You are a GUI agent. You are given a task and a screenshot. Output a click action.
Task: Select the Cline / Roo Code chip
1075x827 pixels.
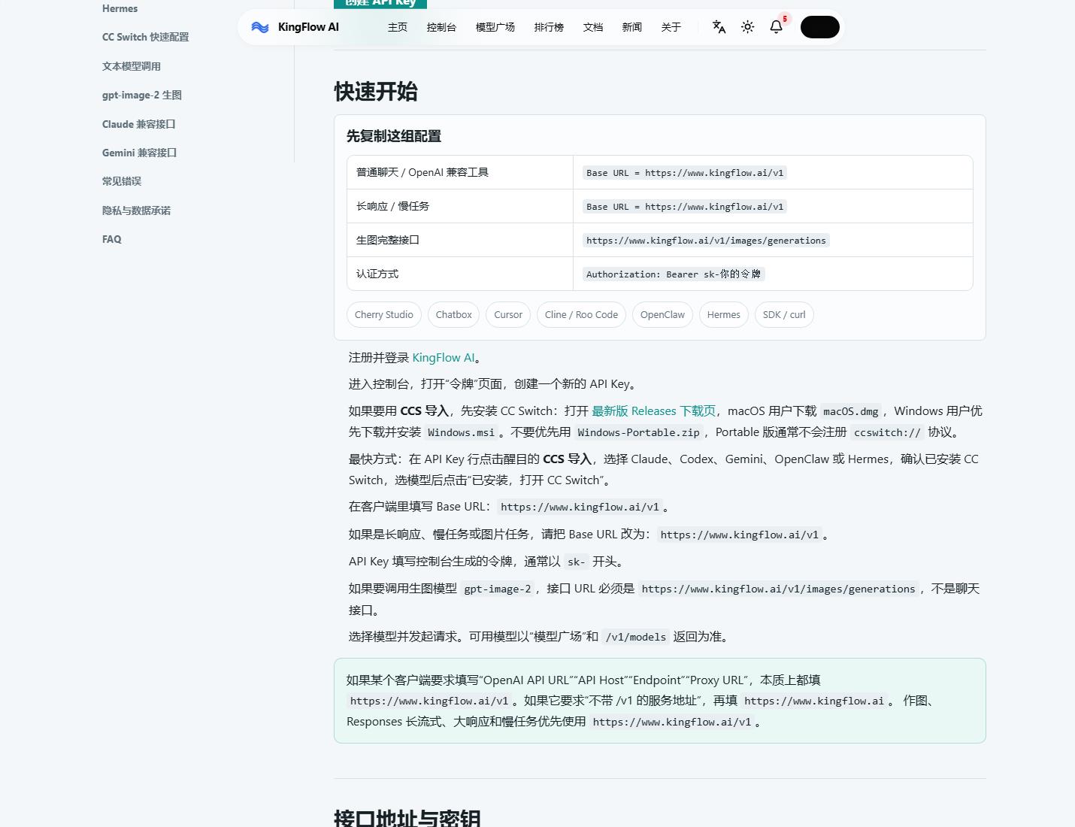[582, 315]
